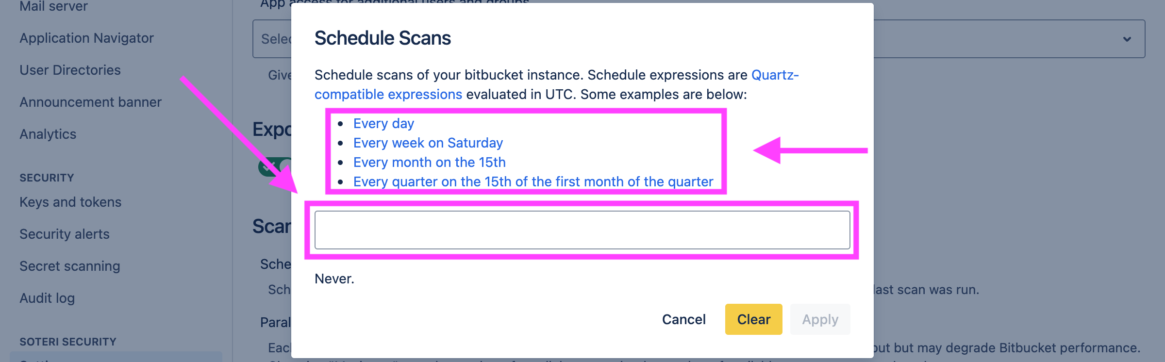1165x362 pixels.
Task: Select the quarterly schedule example
Action: tap(533, 181)
